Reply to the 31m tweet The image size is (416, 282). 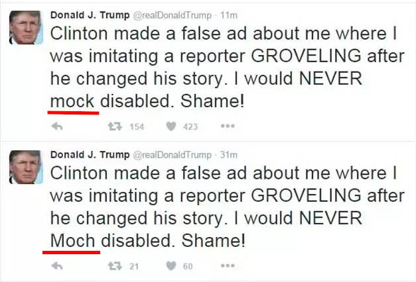57,266
